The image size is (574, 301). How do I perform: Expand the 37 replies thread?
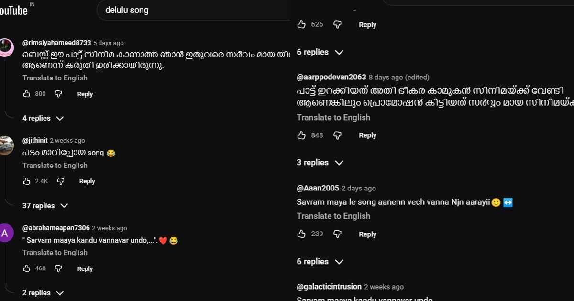pyautogui.click(x=45, y=206)
